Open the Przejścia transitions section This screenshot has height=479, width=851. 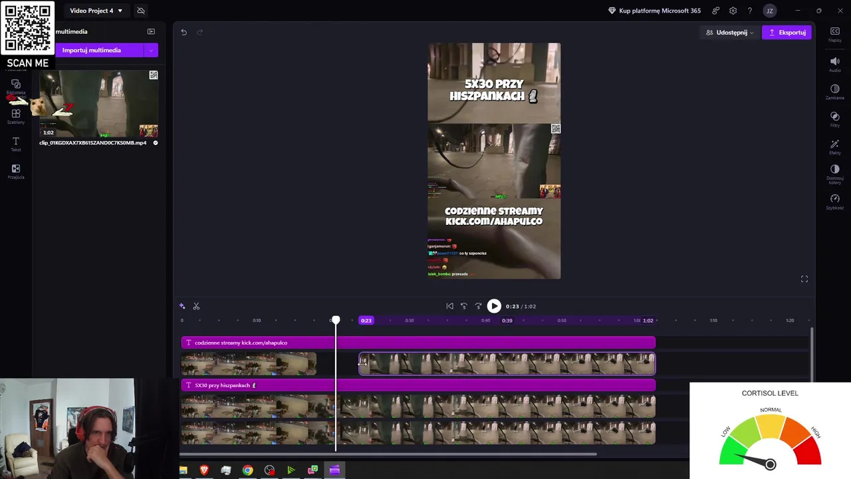point(16,172)
